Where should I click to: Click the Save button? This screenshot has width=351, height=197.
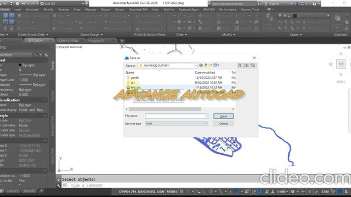223,116
